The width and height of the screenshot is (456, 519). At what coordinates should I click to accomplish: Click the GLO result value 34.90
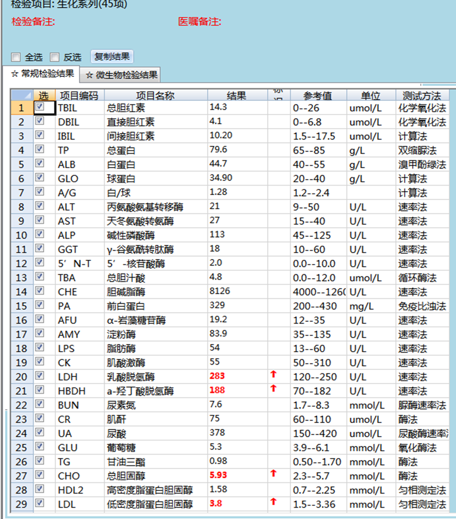[221, 178]
